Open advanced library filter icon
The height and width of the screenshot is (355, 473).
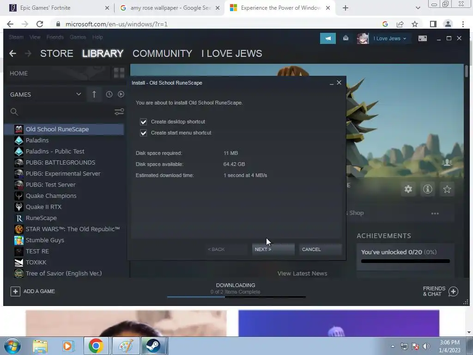(x=119, y=112)
